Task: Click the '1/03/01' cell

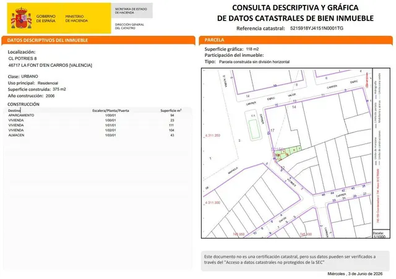Action: coord(111,135)
